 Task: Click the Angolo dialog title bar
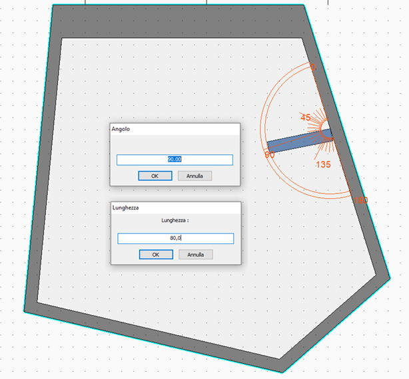175,129
